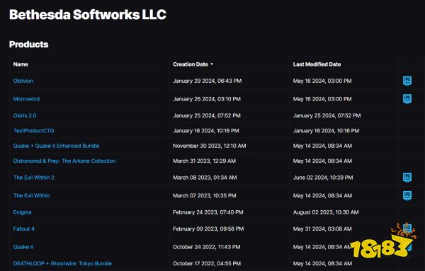Open the TestProductCTG link
This screenshot has height=271, width=425.
33,130
